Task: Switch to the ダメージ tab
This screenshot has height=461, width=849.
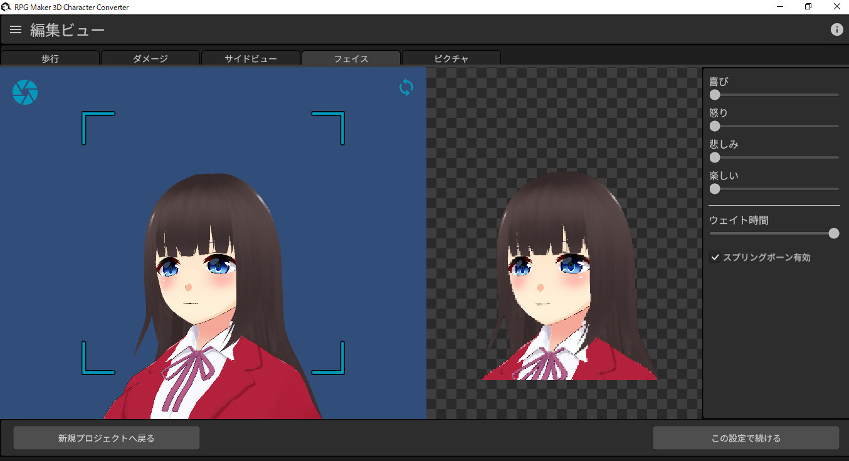Action: click(150, 58)
